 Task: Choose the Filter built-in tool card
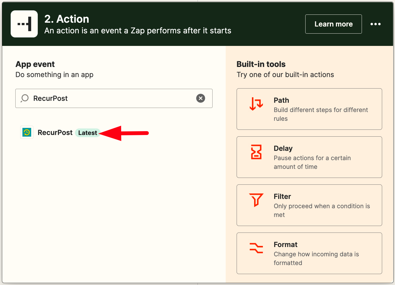[309, 205]
